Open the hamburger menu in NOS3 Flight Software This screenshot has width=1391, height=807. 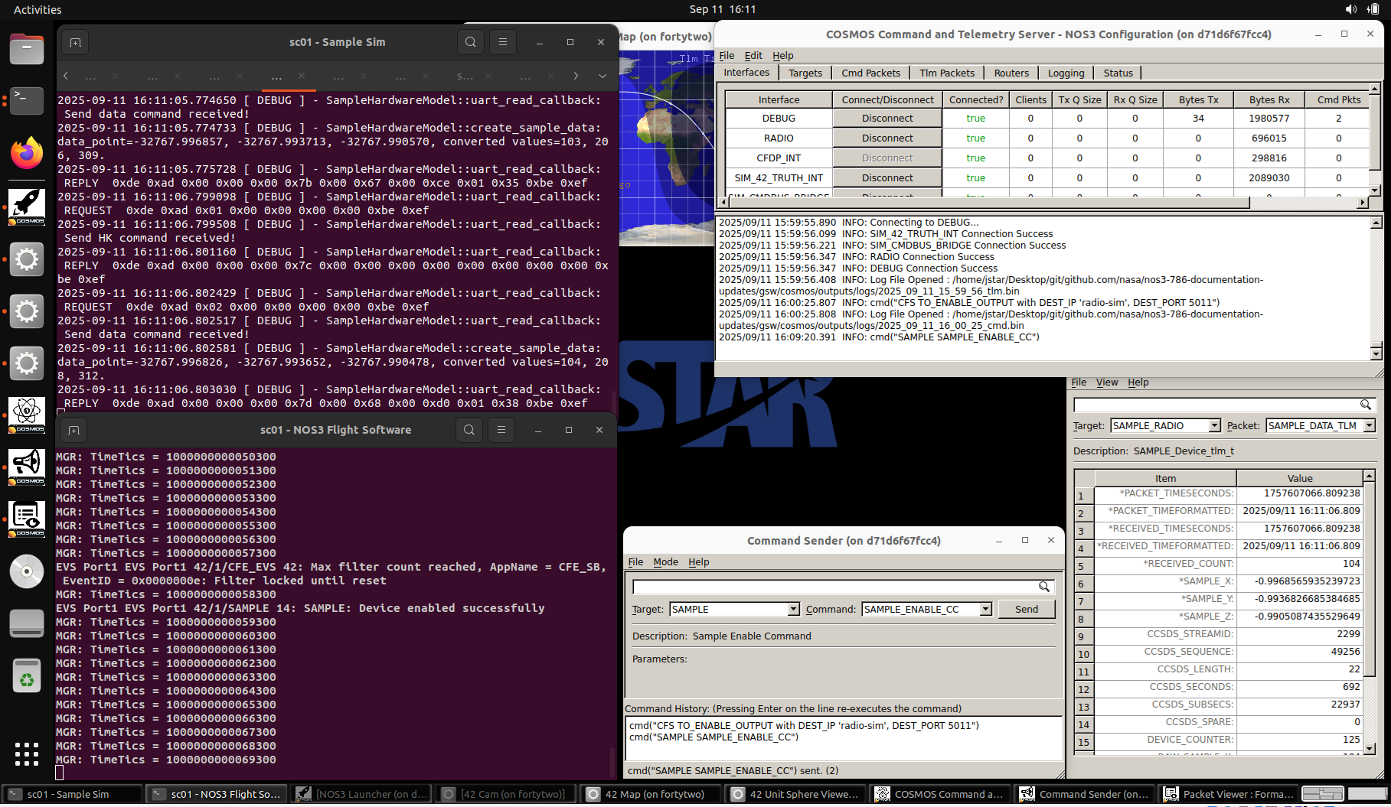pos(501,430)
